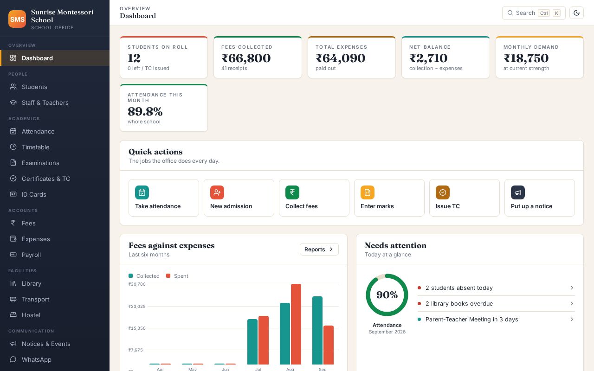Click the SMS school logo badge
Viewport: 594px width, 371px height.
point(17,19)
